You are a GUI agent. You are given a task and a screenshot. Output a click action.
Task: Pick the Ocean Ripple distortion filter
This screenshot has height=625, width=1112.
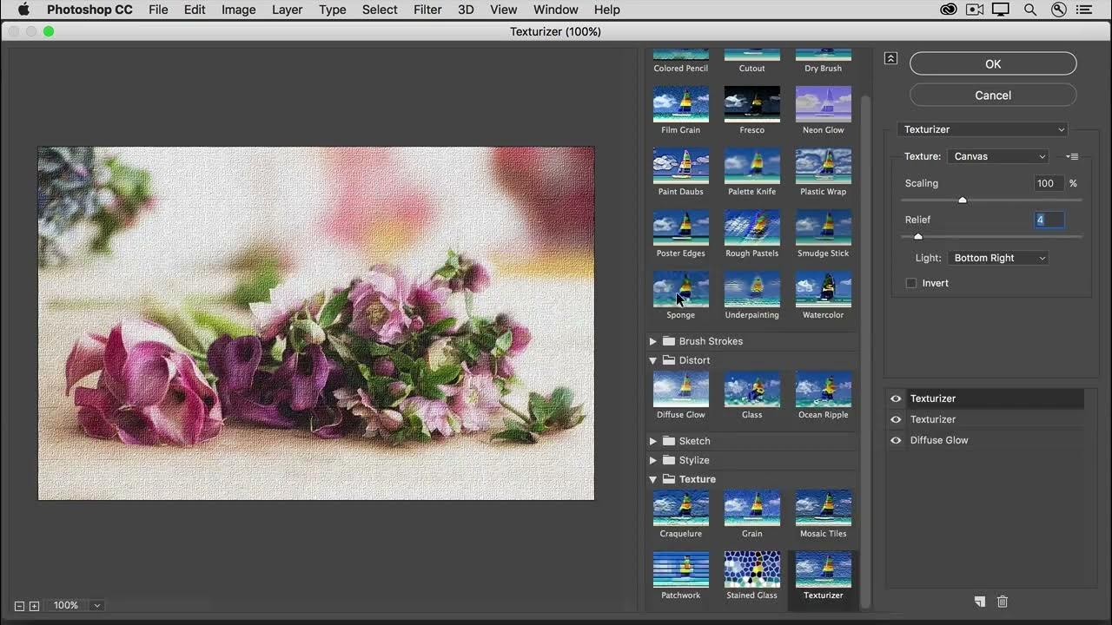pos(823,389)
